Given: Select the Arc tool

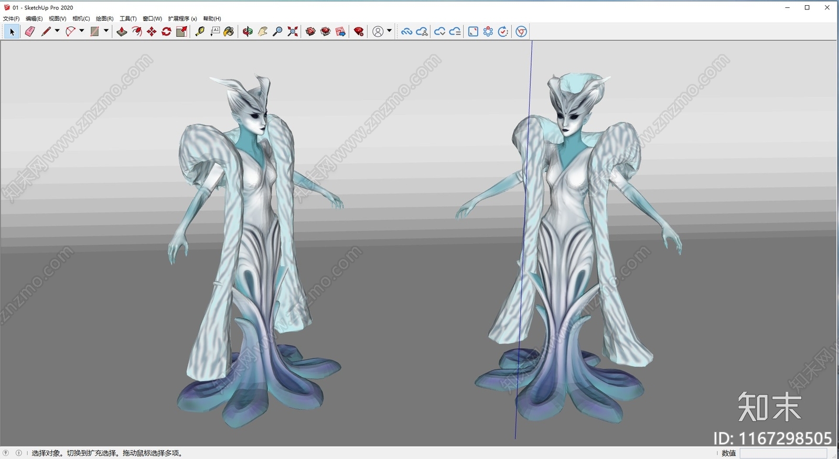Looking at the screenshot, I should coord(70,31).
